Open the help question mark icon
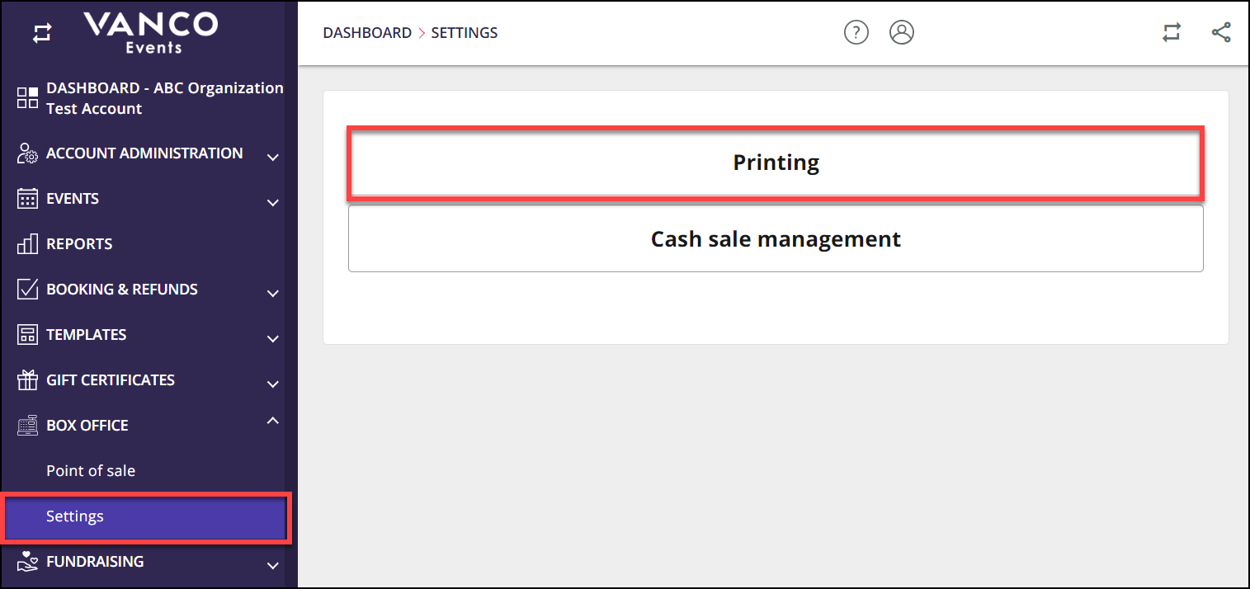This screenshot has height=589, width=1250. pyautogui.click(x=856, y=33)
